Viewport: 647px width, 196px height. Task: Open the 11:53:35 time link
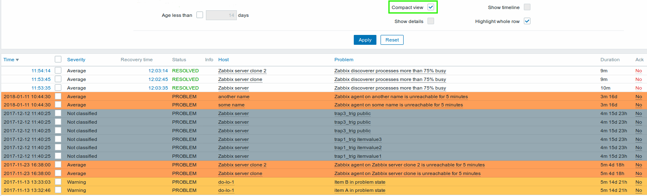point(41,88)
